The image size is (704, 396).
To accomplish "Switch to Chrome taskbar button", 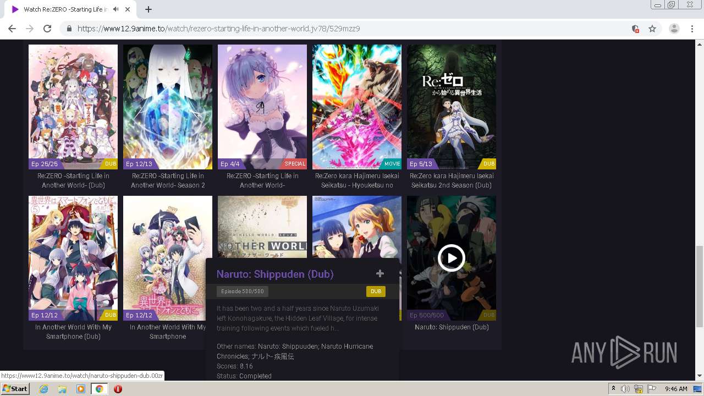I will point(100,389).
